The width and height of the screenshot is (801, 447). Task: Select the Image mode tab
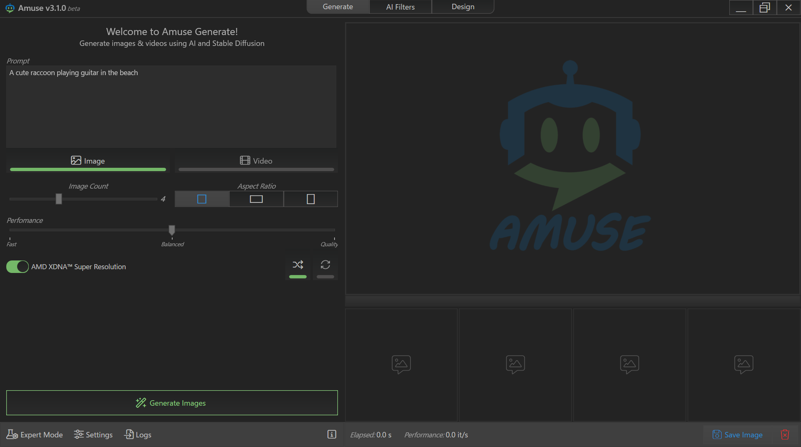point(88,162)
